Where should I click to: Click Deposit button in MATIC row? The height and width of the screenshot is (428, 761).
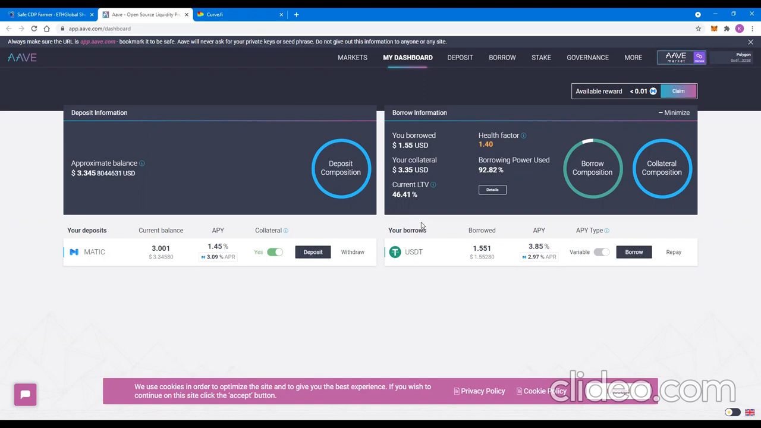point(313,252)
